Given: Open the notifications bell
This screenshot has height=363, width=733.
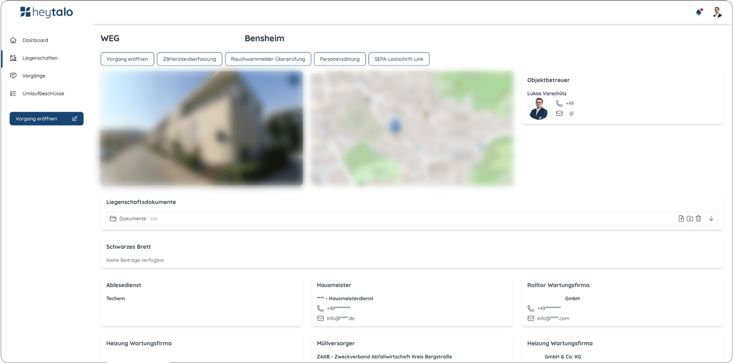Looking at the screenshot, I should [x=699, y=12].
